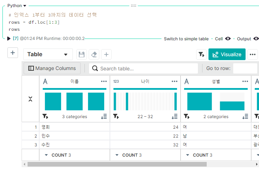The image size is (259, 169).
Task: Open more options menu after Visualize
Action: [x=253, y=54]
